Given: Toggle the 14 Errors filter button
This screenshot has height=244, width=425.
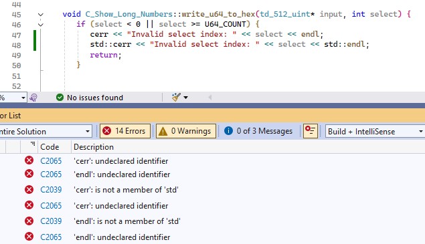Looking at the screenshot, I should [125, 131].
